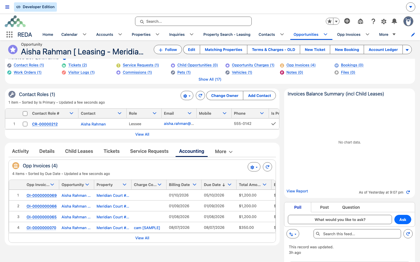The height and width of the screenshot is (262, 420).
Task: Click the favorites star icon
Action: [x=330, y=21]
